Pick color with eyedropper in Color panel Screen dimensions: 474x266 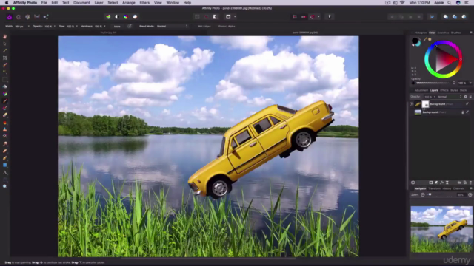(425, 39)
